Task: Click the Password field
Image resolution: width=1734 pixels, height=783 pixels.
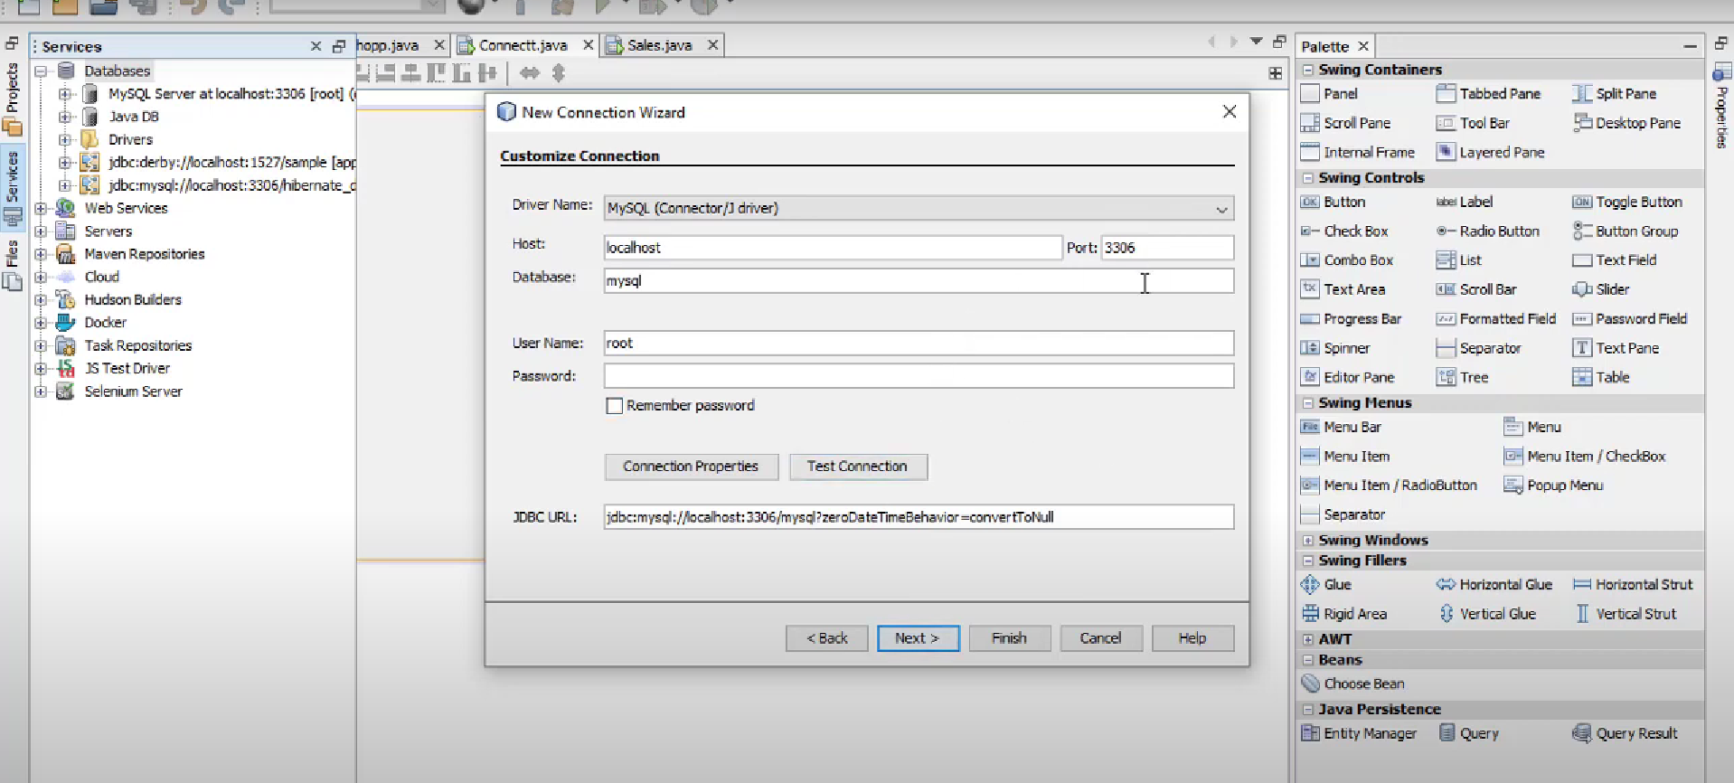Action: click(x=919, y=376)
